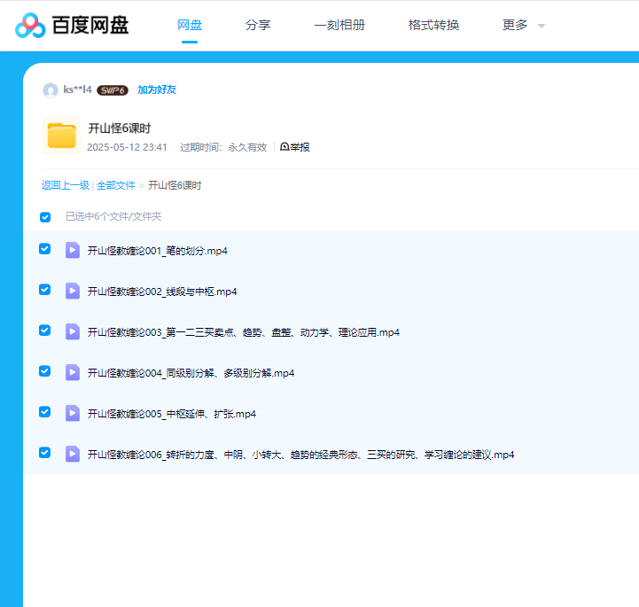
Task: Click 返回上一级 breadcrumb link
Action: click(x=65, y=185)
